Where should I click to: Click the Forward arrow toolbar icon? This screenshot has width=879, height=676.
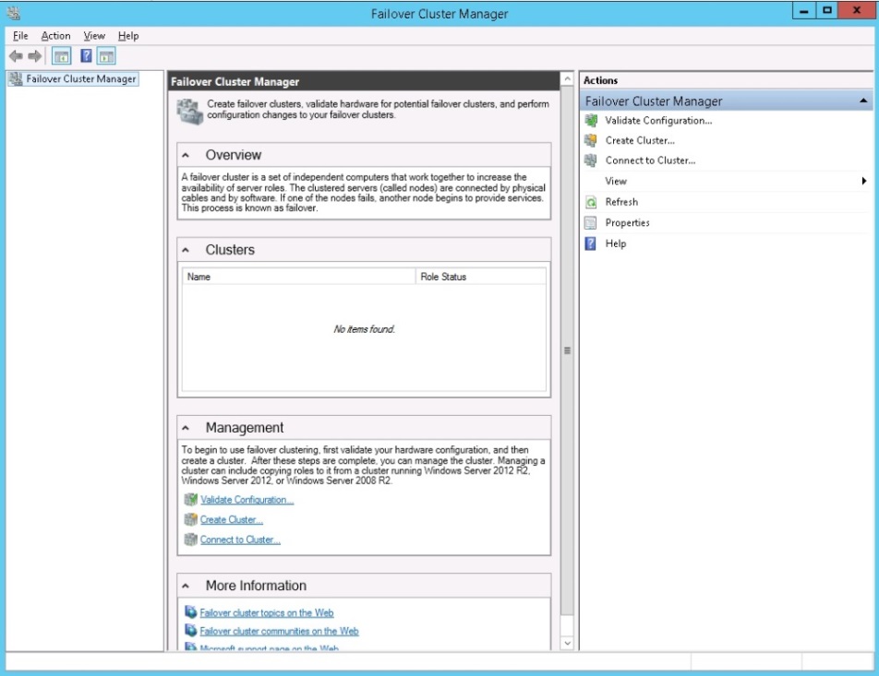click(35, 56)
